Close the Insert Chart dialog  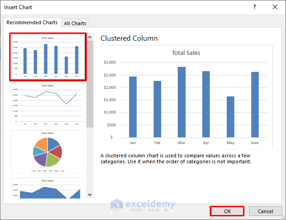pos(275,7)
